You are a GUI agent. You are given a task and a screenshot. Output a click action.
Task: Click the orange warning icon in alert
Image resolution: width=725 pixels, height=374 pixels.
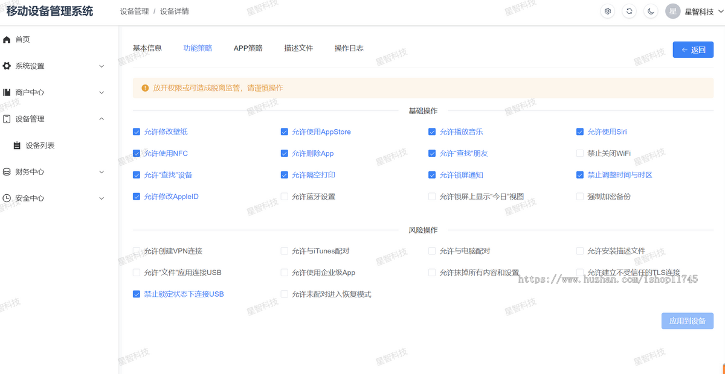pyautogui.click(x=145, y=88)
